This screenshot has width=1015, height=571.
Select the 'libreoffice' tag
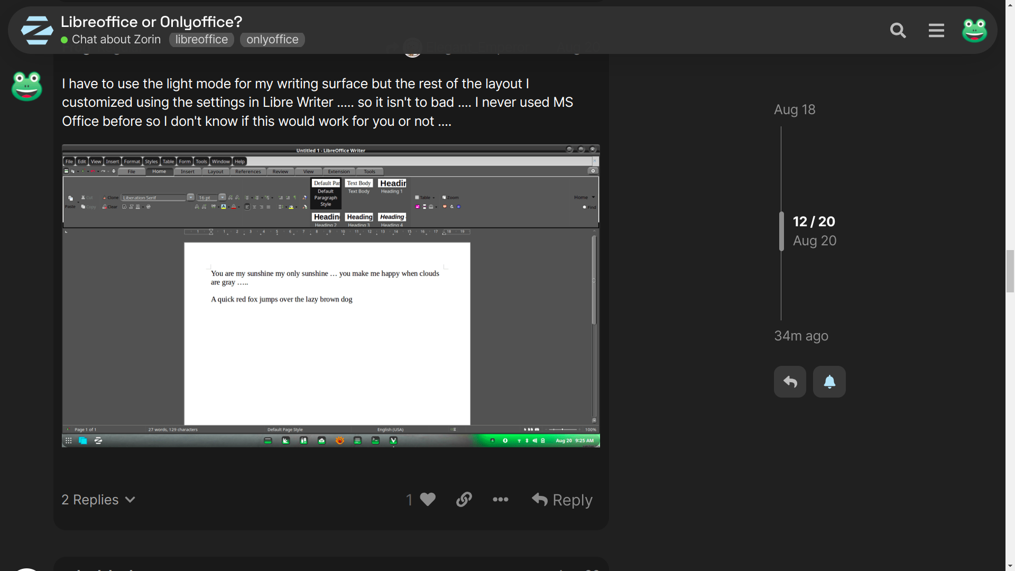(x=201, y=40)
